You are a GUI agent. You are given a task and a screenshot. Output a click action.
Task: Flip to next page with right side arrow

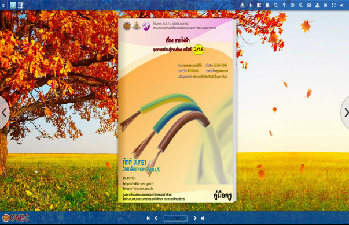pos(346,112)
